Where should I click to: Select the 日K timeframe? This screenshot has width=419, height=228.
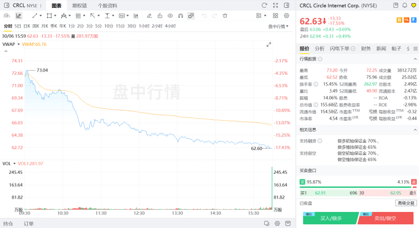27,26
